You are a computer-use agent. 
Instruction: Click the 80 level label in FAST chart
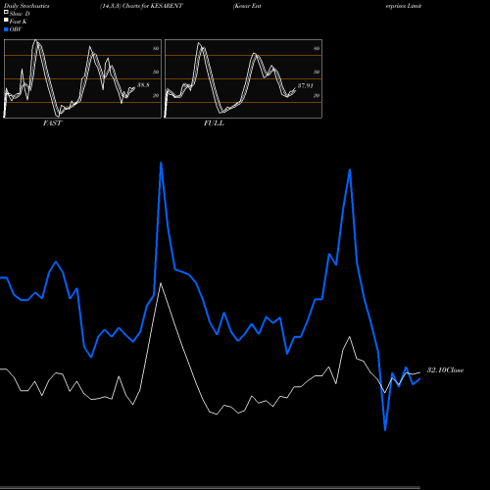[156, 48]
